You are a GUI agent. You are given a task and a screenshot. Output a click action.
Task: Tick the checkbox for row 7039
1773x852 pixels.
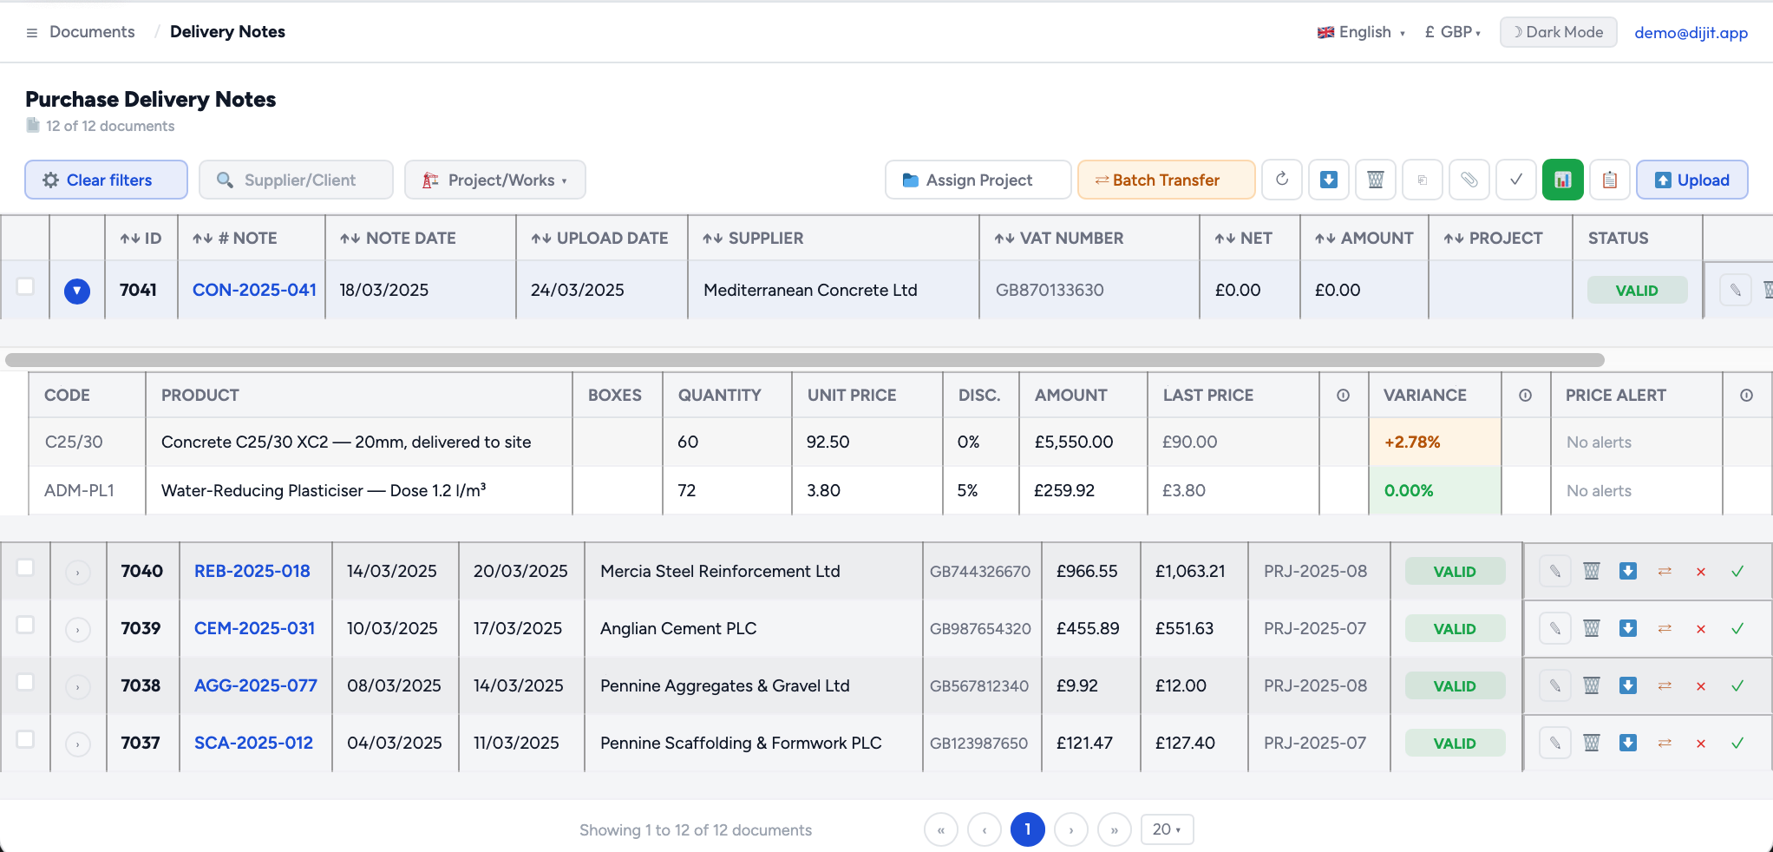point(25,625)
